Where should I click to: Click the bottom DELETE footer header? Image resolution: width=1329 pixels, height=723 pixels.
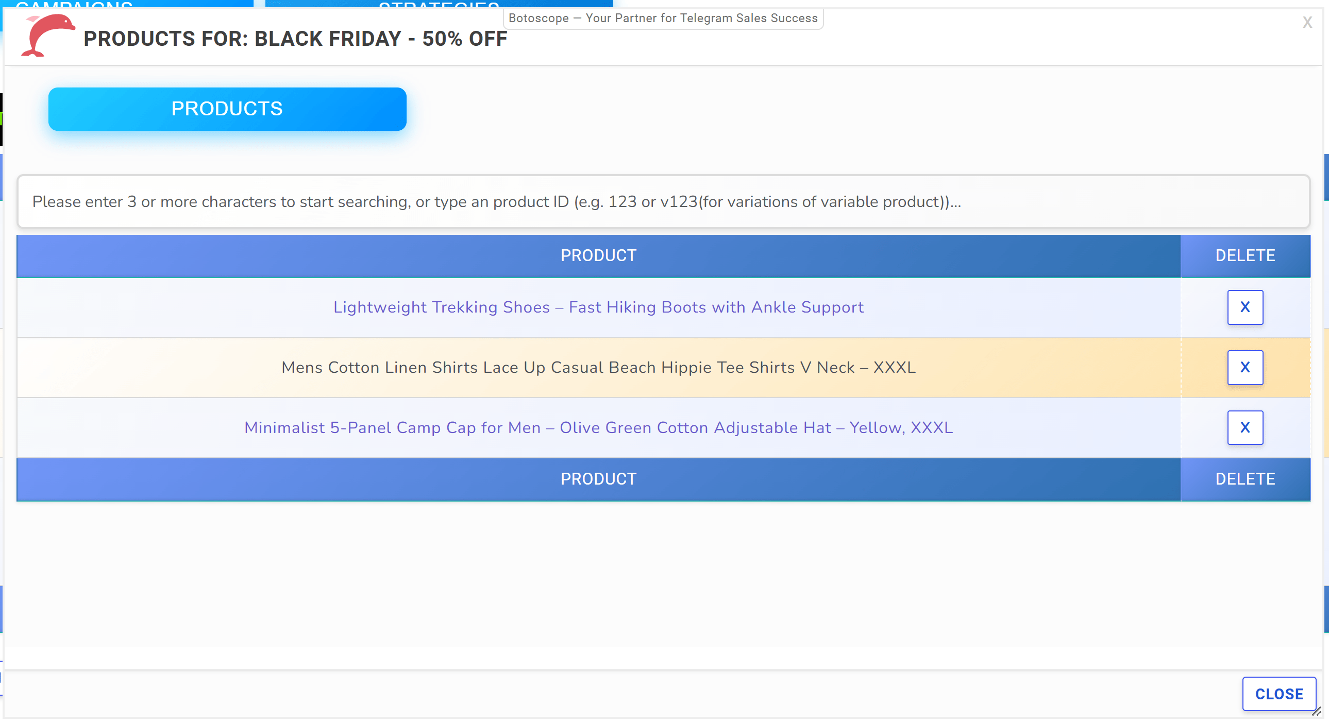(x=1244, y=479)
